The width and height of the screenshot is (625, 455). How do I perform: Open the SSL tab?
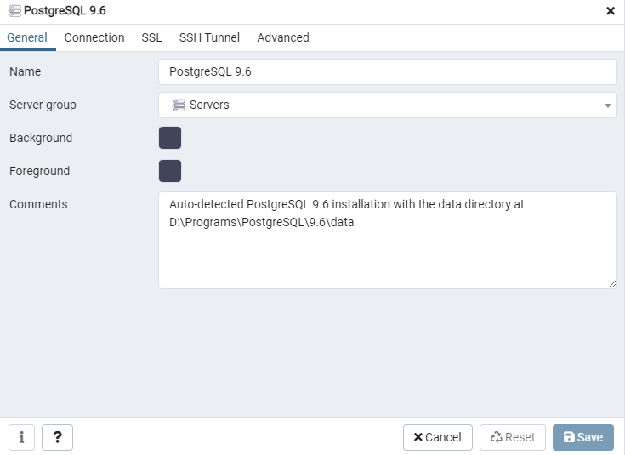coord(151,37)
